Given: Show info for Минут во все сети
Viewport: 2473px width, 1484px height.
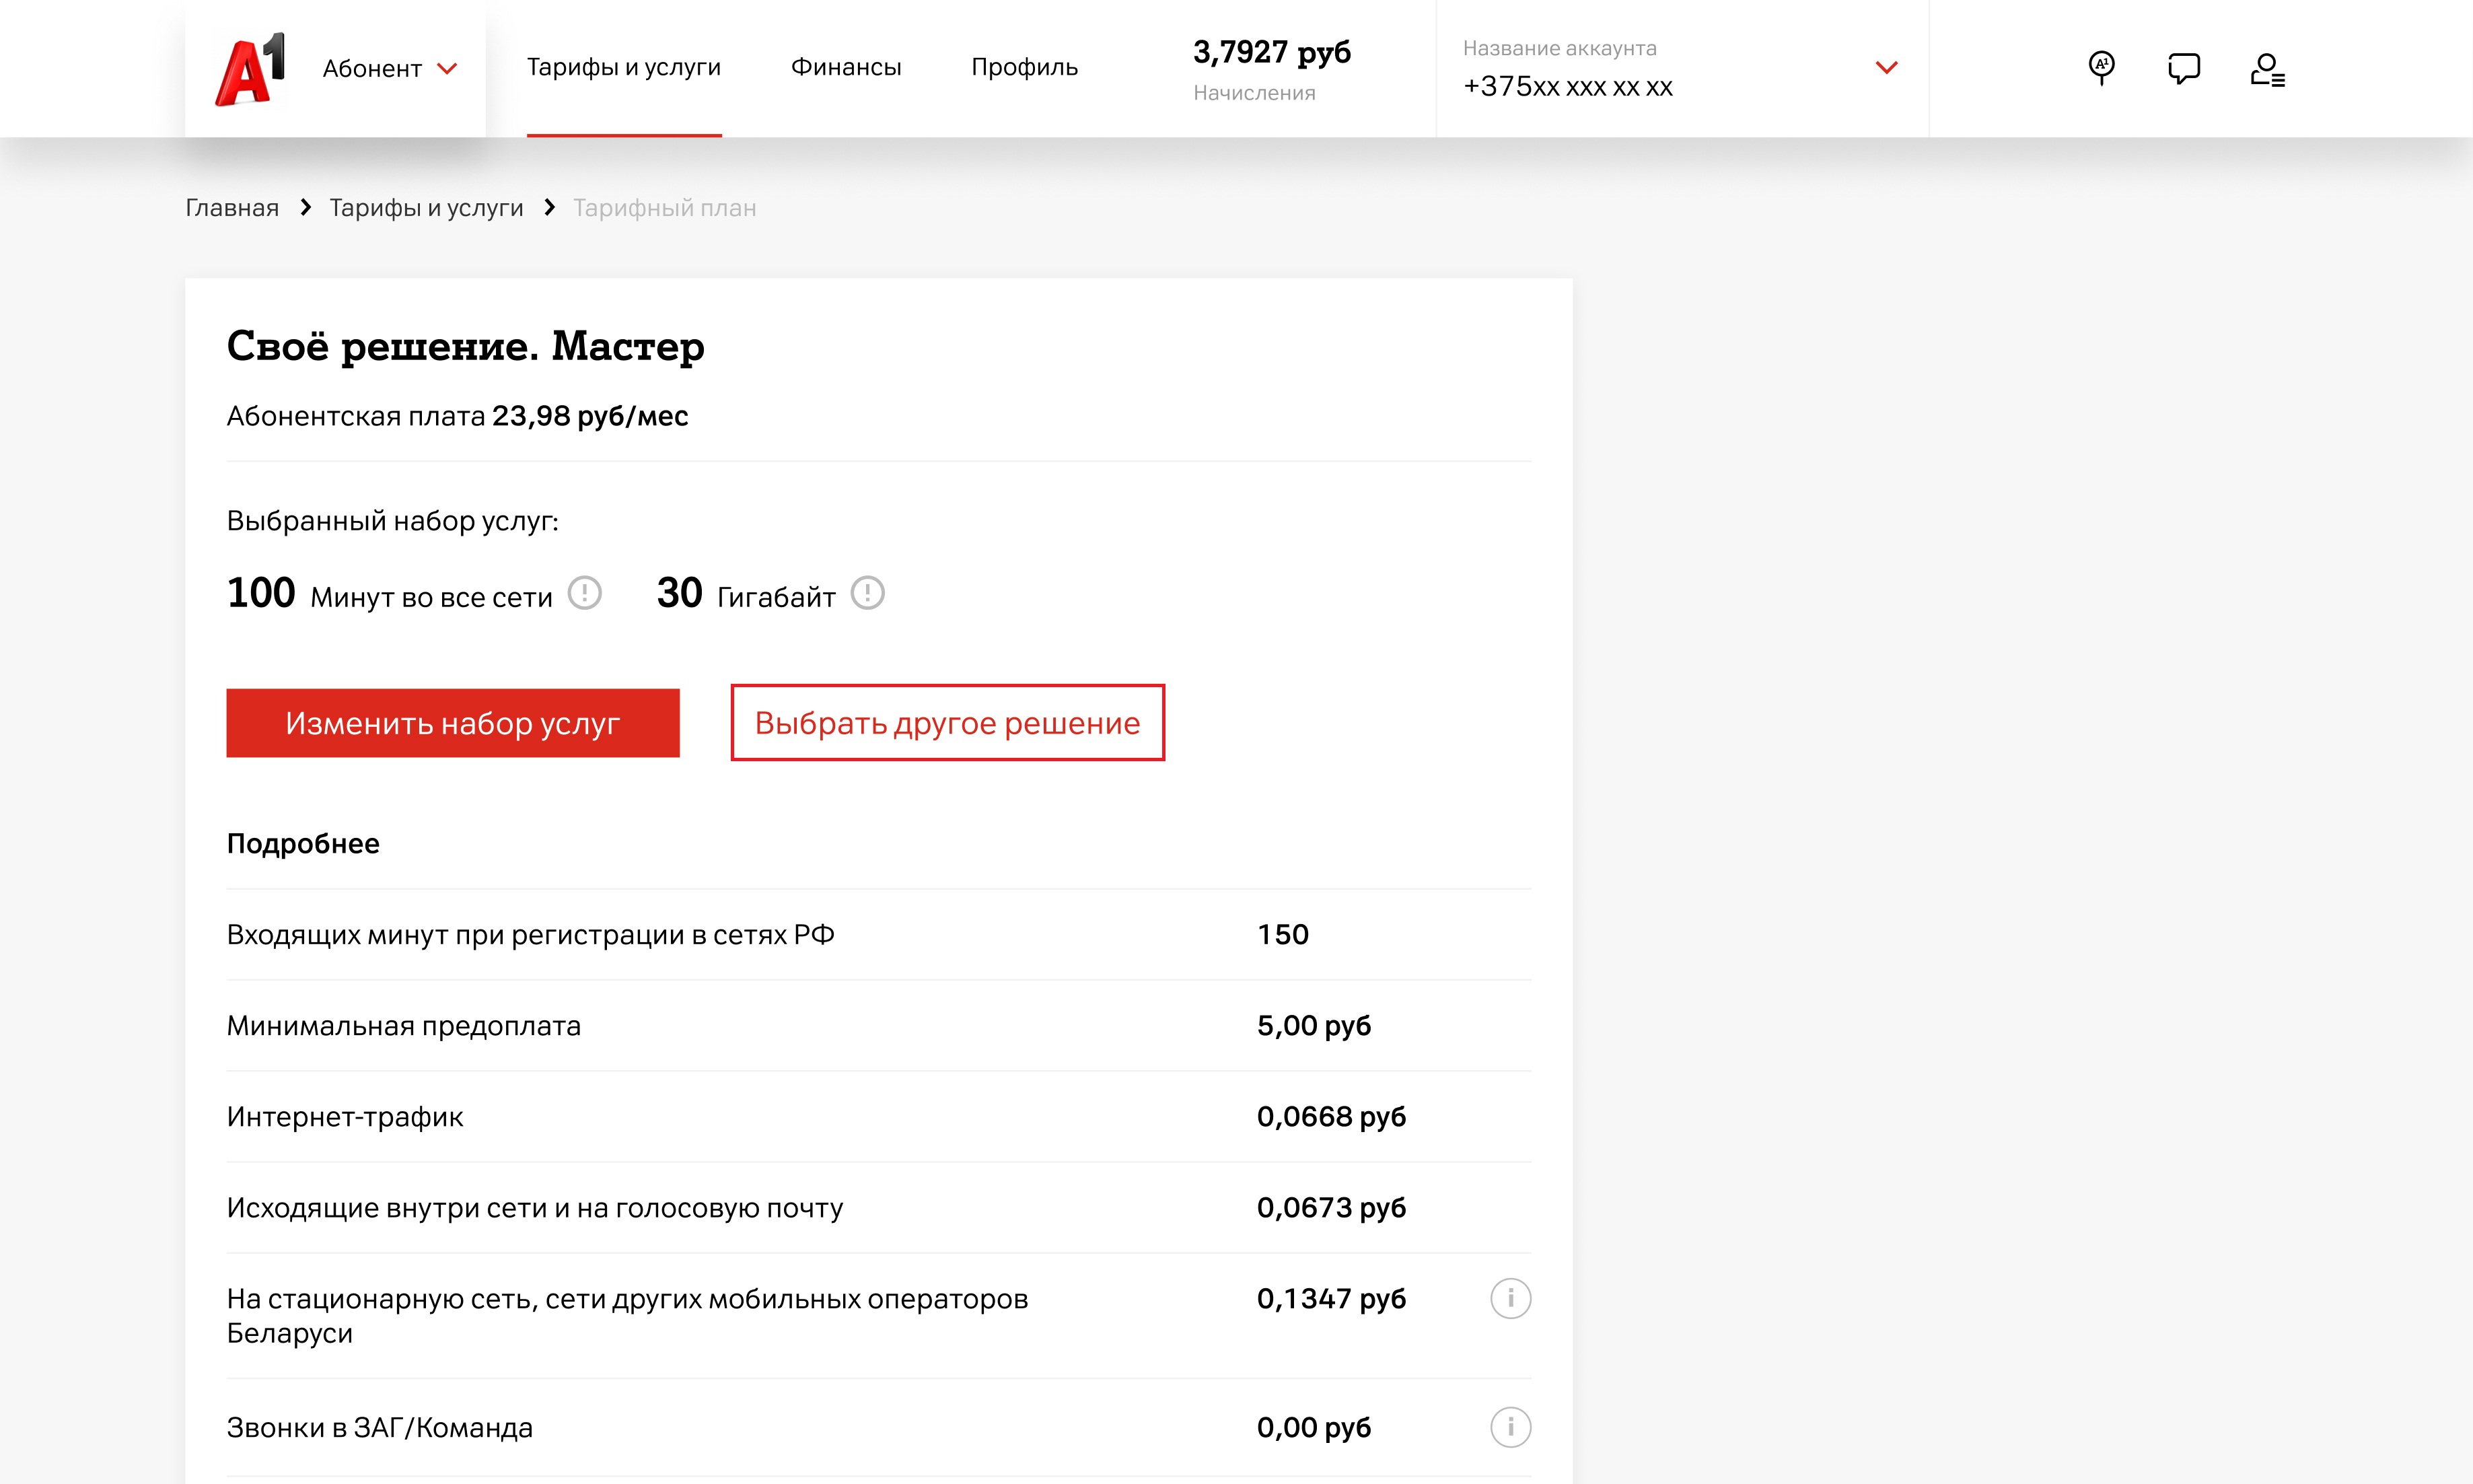Looking at the screenshot, I should 585,593.
